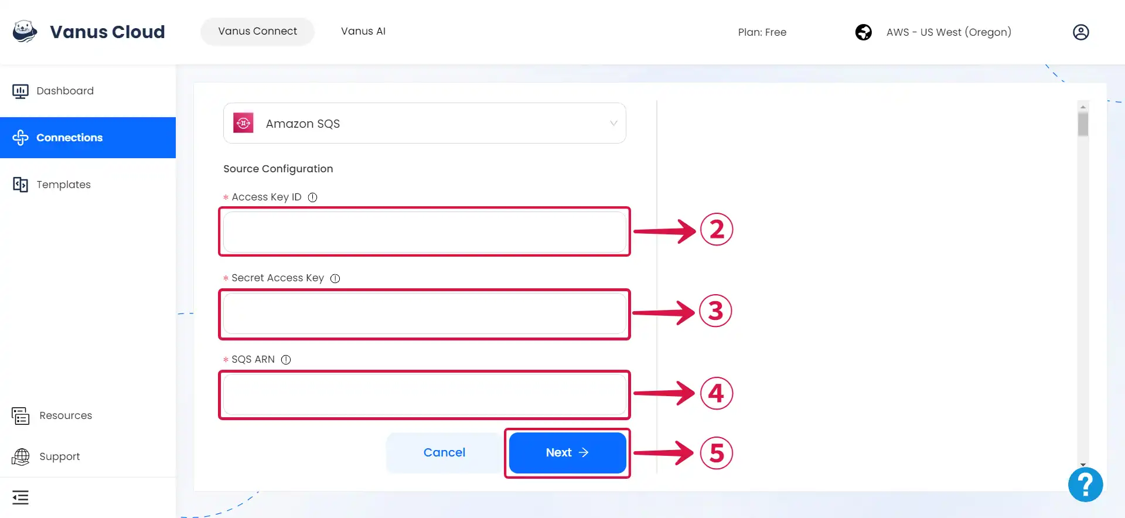Screen dimensions: 1125x518
Task: Click the Cancel button
Action: [444, 452]
